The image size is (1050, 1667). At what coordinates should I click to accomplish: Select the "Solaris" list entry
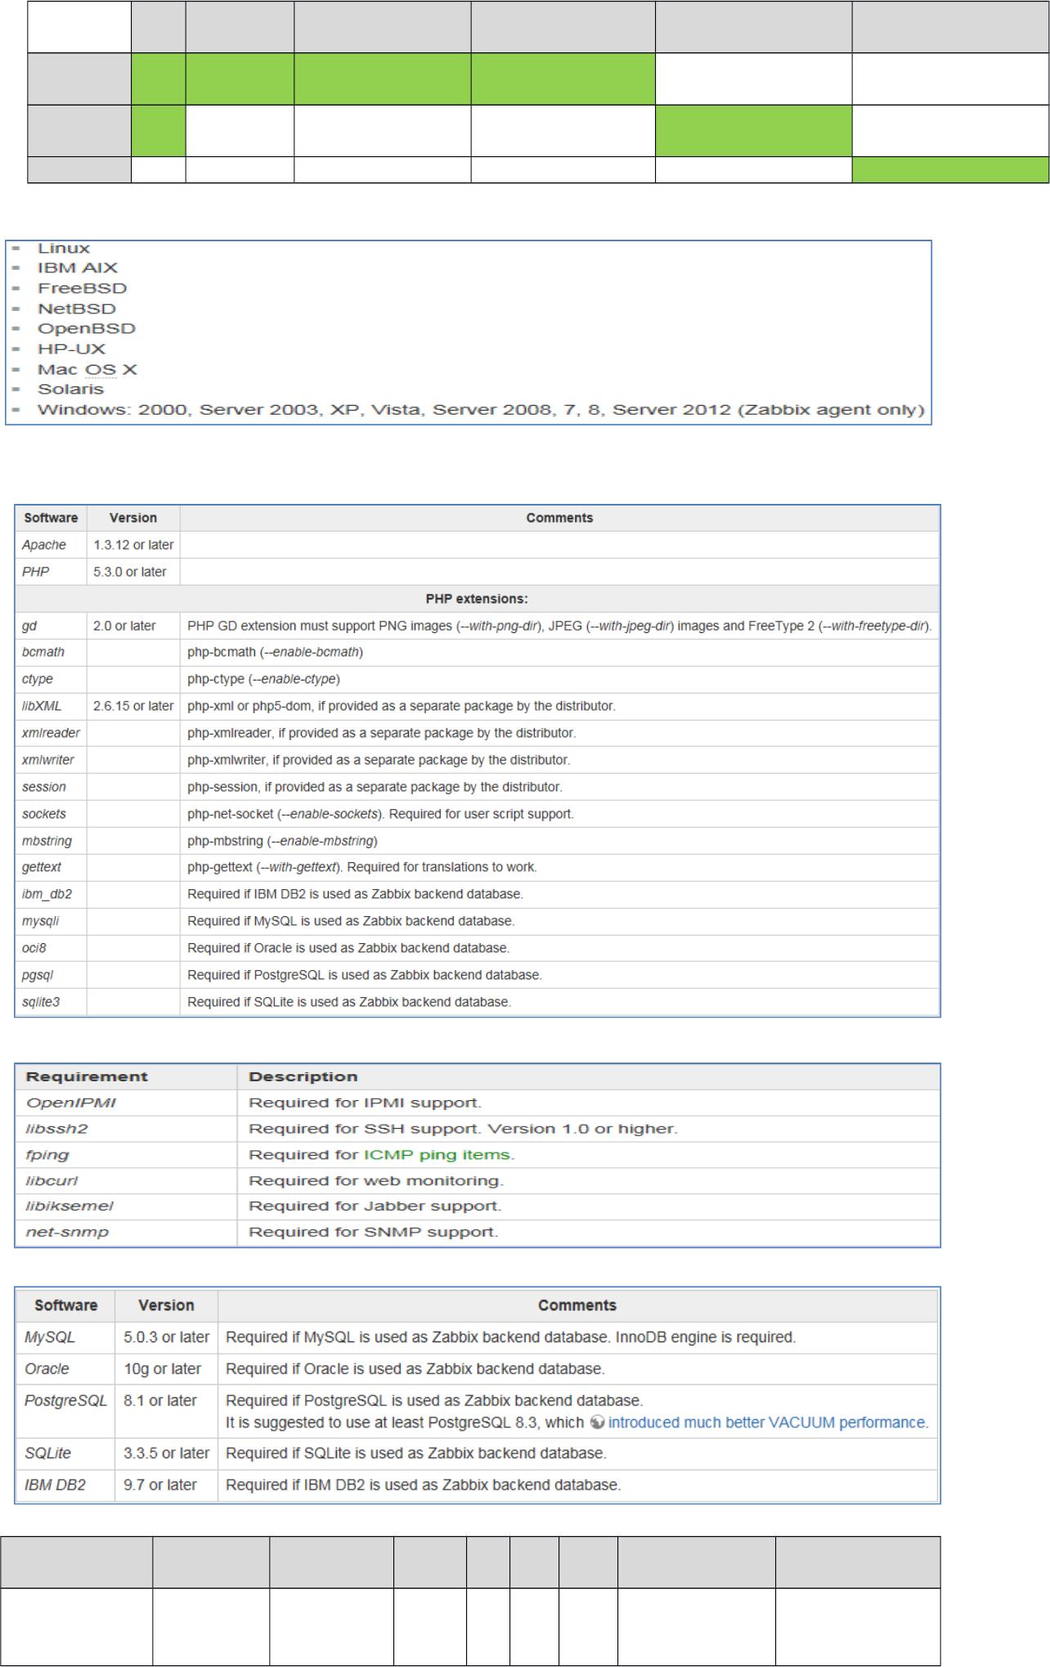click(x=70, y=389)
